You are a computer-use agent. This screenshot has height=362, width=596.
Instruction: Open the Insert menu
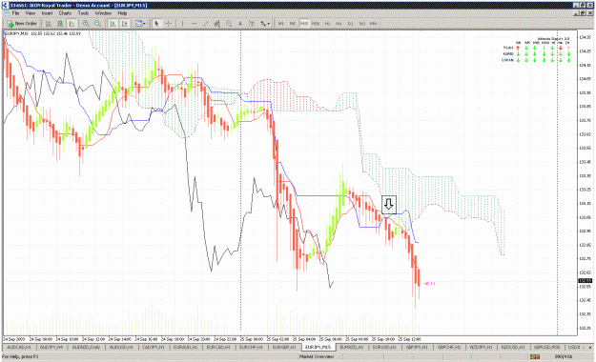tap(47, 13)
